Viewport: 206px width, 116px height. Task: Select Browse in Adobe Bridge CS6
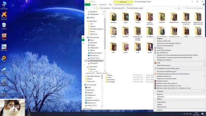[179, 46]
